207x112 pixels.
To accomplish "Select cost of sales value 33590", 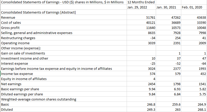I will pyautogui.click(x=201, y=23).
